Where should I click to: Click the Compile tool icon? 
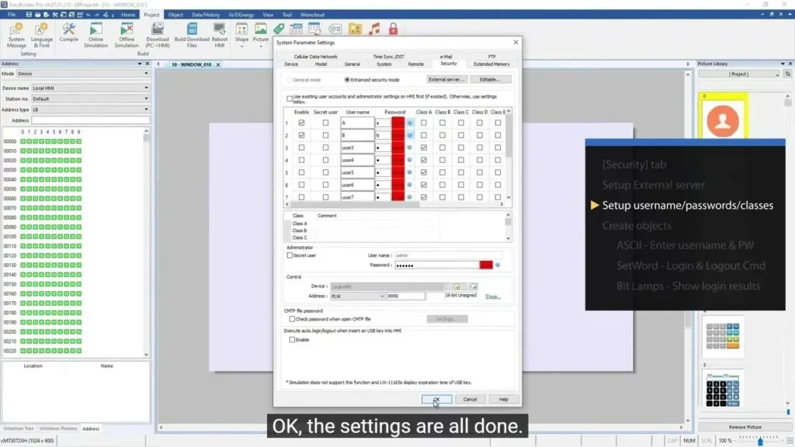[x=69, y=32]
